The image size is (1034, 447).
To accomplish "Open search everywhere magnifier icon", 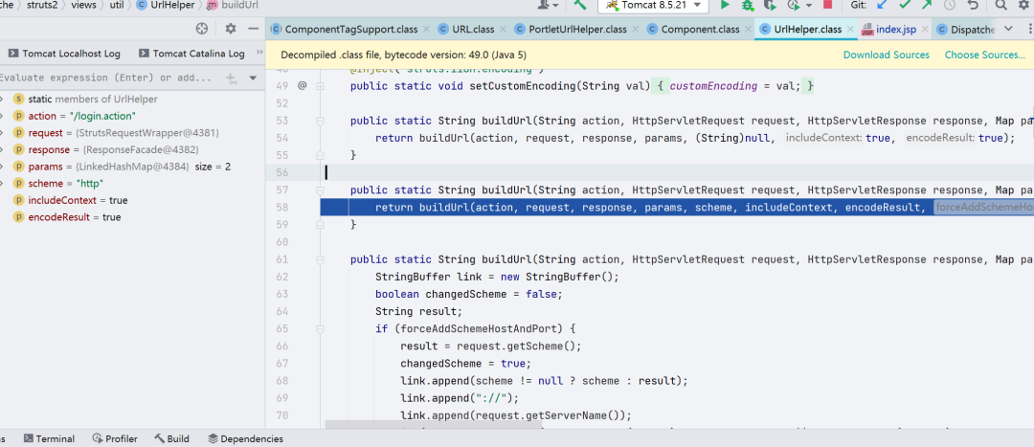I will 1001,6.
